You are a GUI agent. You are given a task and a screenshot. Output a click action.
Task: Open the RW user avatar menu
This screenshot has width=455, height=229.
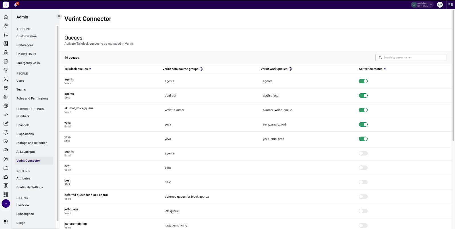click(440, 5)
